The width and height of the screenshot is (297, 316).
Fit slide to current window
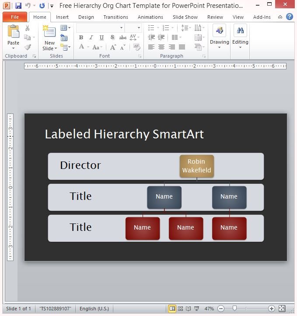pos(282,309)
